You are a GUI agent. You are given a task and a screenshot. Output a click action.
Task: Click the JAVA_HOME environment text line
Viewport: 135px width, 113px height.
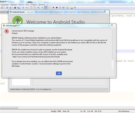point(42,62)
